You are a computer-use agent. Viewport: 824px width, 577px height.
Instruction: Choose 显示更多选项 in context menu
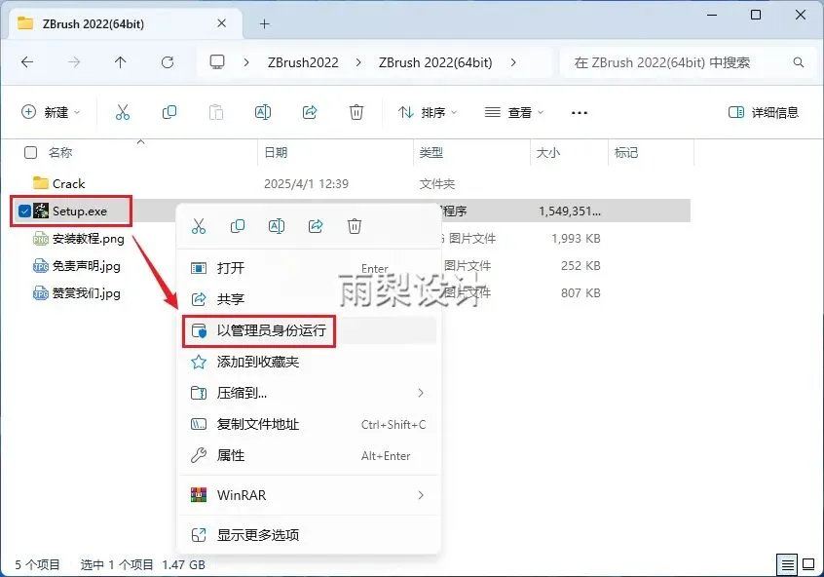[x=309, y=535]
